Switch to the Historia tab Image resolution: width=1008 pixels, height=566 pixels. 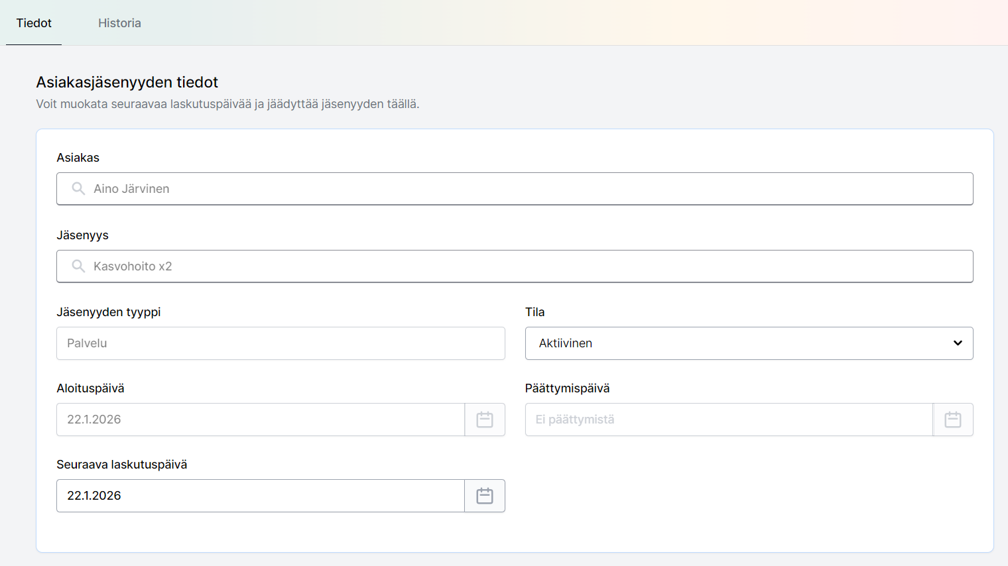pos(119,23)
